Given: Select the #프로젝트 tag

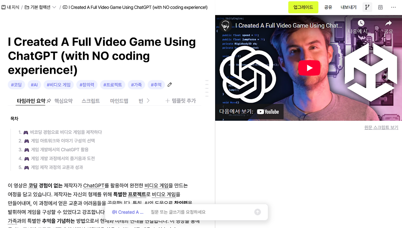Looking at the screenshot, I should click(113, 85).
